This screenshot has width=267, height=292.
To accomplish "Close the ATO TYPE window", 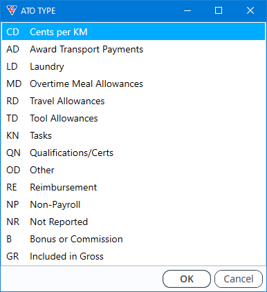I will click(250, 10).
